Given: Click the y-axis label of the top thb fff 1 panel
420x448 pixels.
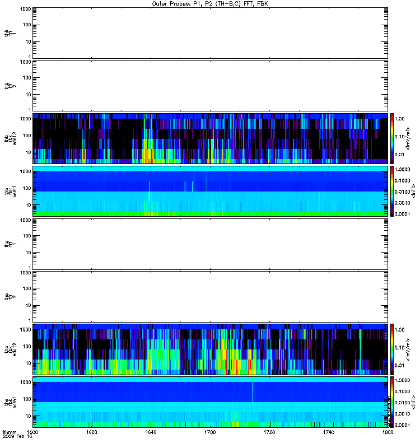Looking at the screenshot, I should point(11,33).
